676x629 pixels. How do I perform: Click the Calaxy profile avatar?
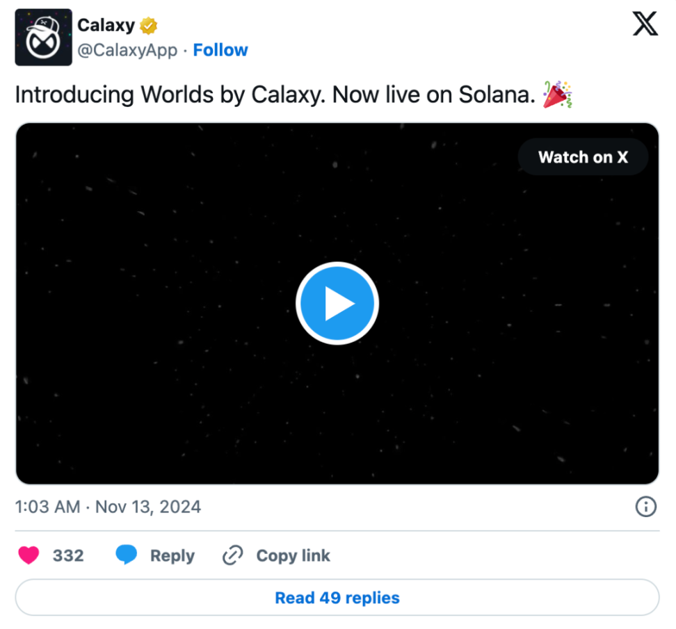coord(43,38)
